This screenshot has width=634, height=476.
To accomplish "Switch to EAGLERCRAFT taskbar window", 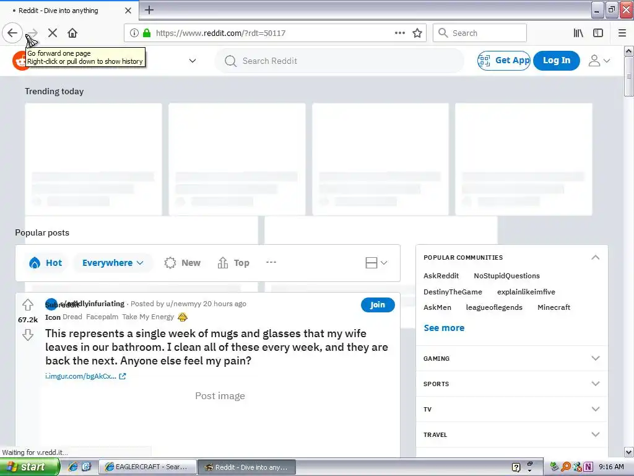I will (x=147, y=467).
